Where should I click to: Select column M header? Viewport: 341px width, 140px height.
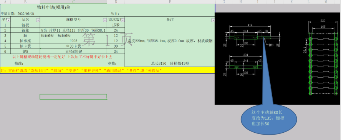point(325,2)
